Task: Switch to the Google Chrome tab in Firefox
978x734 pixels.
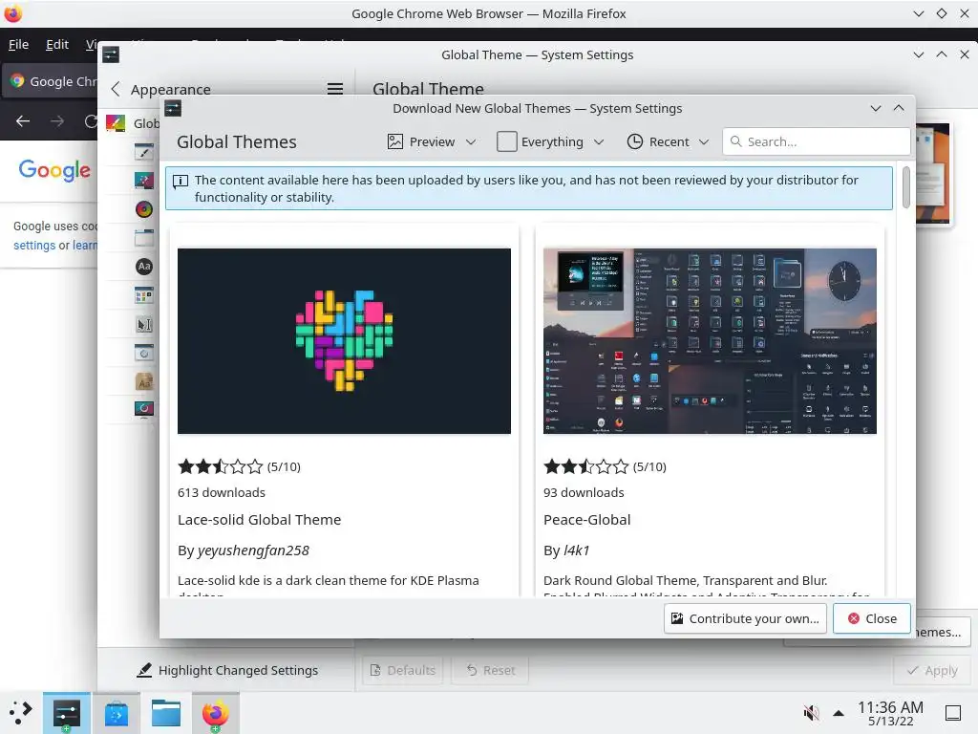Action: pos(52,81)
